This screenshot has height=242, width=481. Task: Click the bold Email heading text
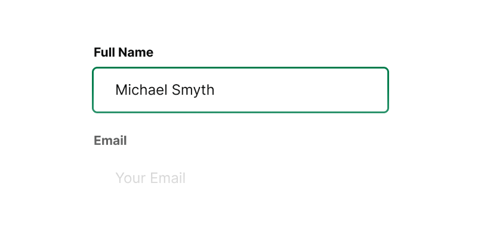point(110,141)
